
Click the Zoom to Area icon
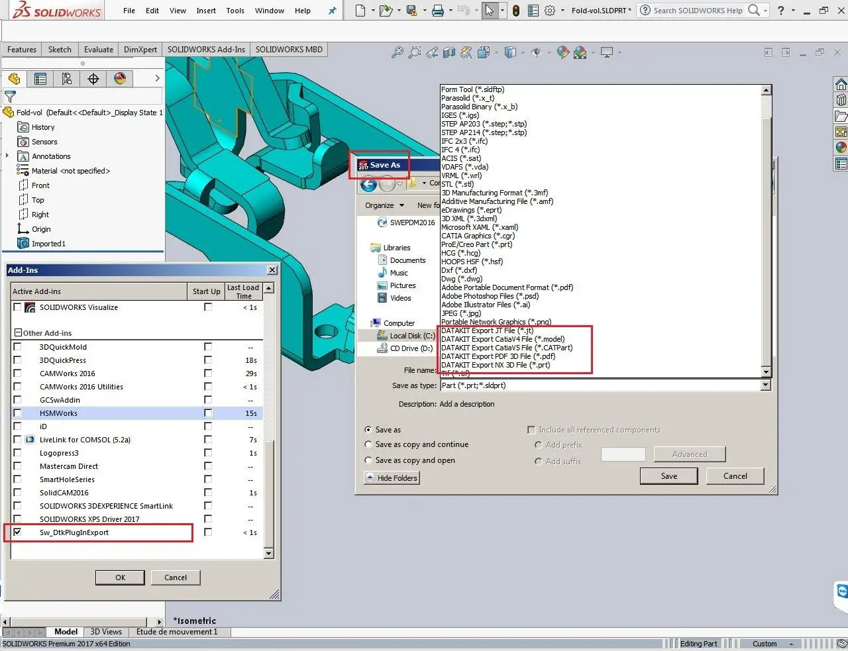(414, 52)
